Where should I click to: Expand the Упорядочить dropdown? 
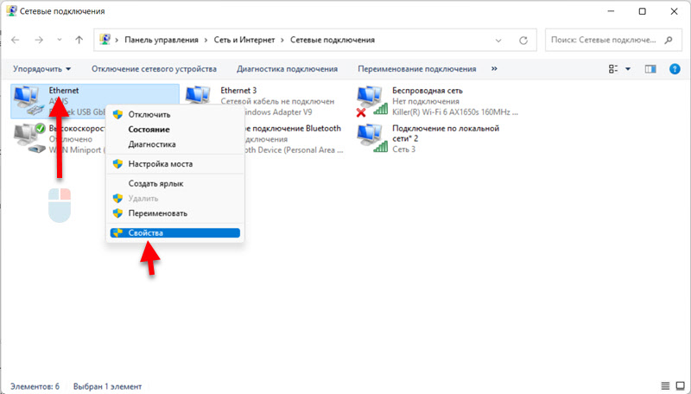click(41, 68)
